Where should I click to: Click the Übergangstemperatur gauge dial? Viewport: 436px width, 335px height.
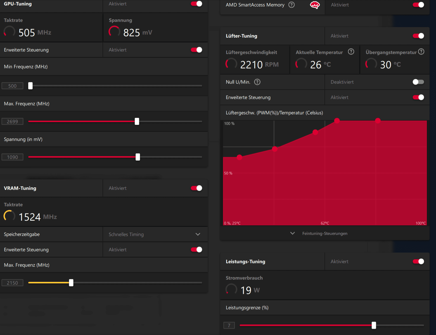tap(371, 64)
